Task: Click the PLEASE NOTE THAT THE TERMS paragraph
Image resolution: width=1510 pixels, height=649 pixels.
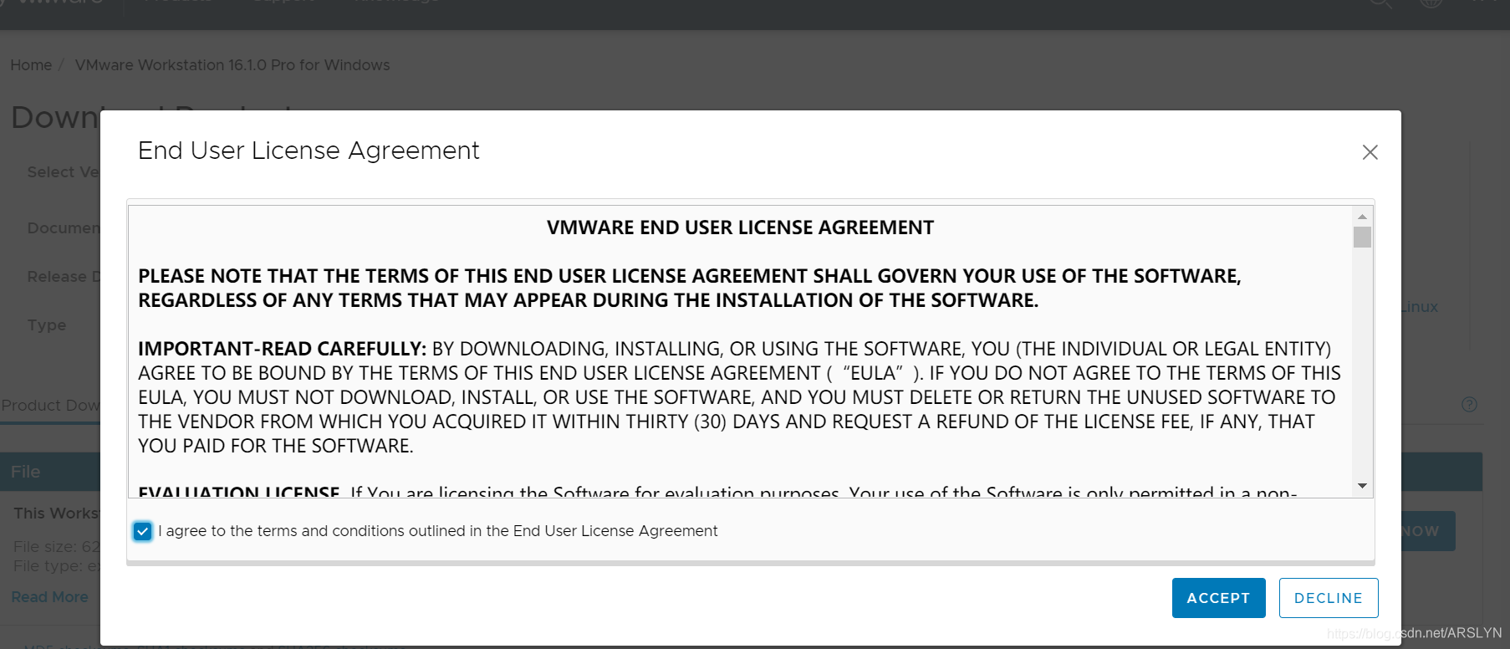Action: pos(690,289)
